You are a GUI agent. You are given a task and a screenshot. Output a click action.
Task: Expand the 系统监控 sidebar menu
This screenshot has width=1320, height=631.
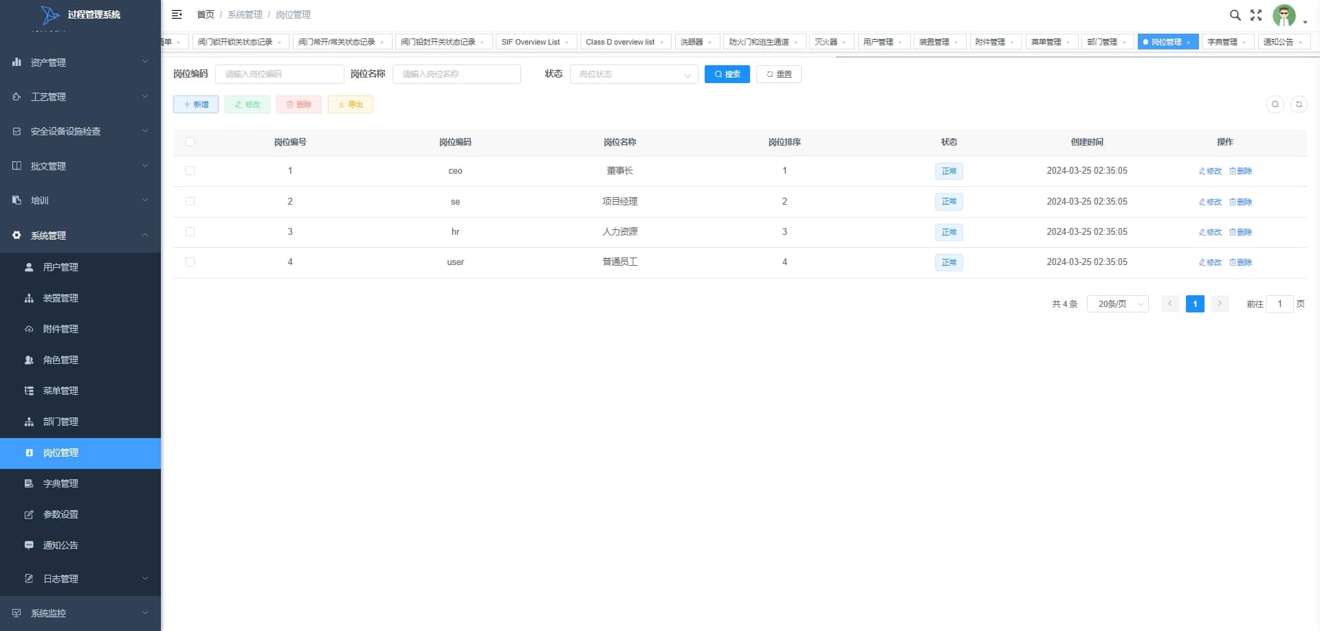(x=80, y=613)
